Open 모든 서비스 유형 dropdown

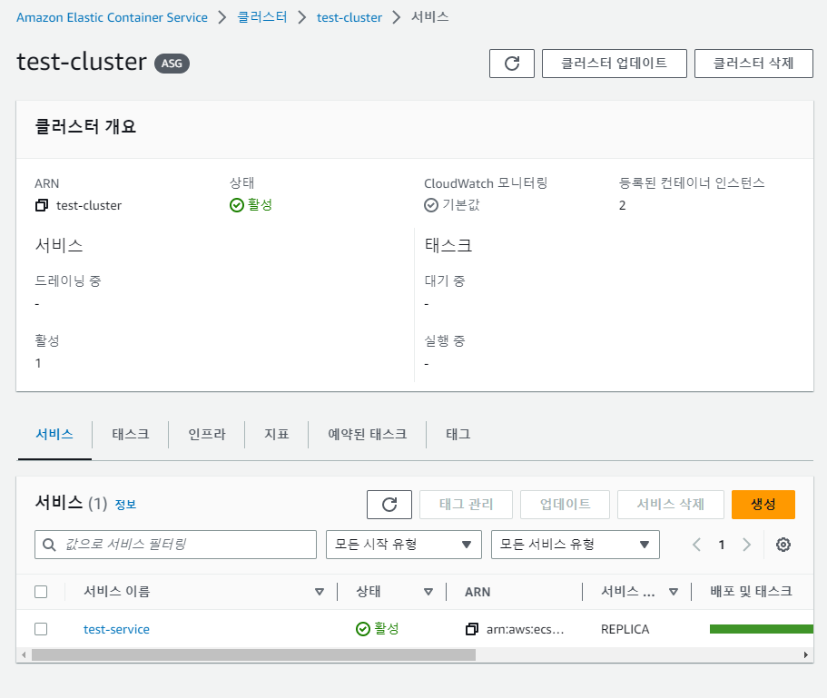(x=575, y=545)
